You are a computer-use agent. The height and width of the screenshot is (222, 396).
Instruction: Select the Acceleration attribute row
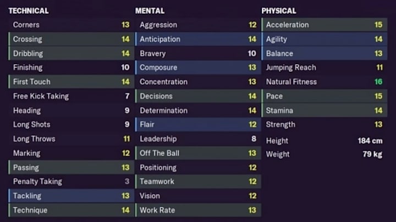coord(324,25)
